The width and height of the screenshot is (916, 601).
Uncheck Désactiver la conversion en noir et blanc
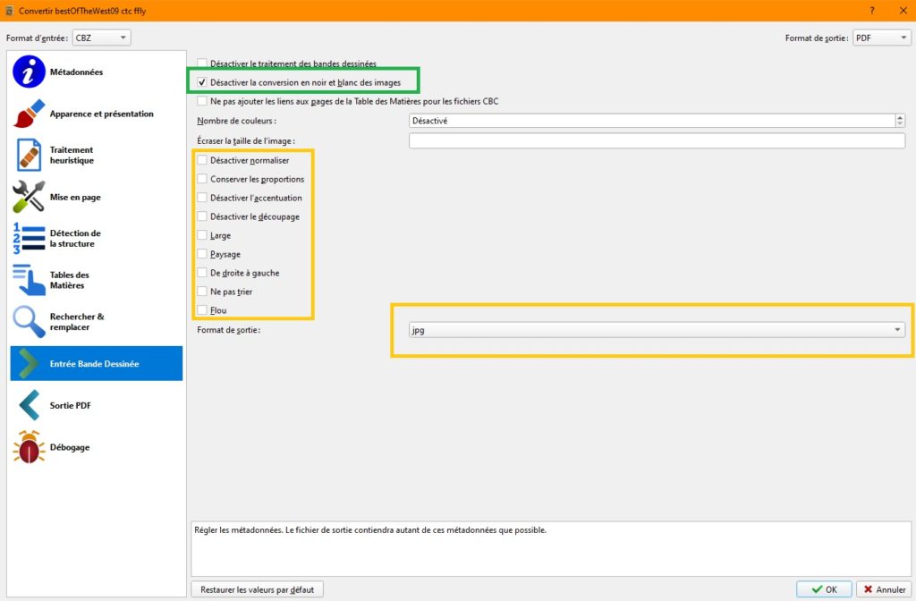point(202,82)
